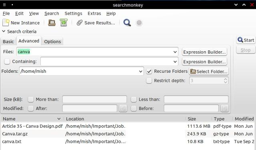Select the canva.txt result row
The height and width of the screenshot is (150, 256).
pos(128,142)
